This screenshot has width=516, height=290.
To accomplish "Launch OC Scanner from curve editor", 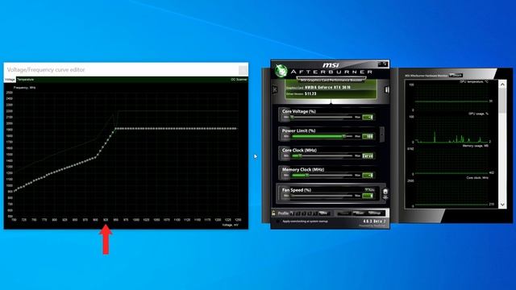I will tap(239, 80).
